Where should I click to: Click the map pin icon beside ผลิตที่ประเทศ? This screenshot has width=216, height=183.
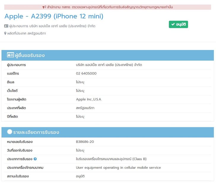click(x=5, y=33)
